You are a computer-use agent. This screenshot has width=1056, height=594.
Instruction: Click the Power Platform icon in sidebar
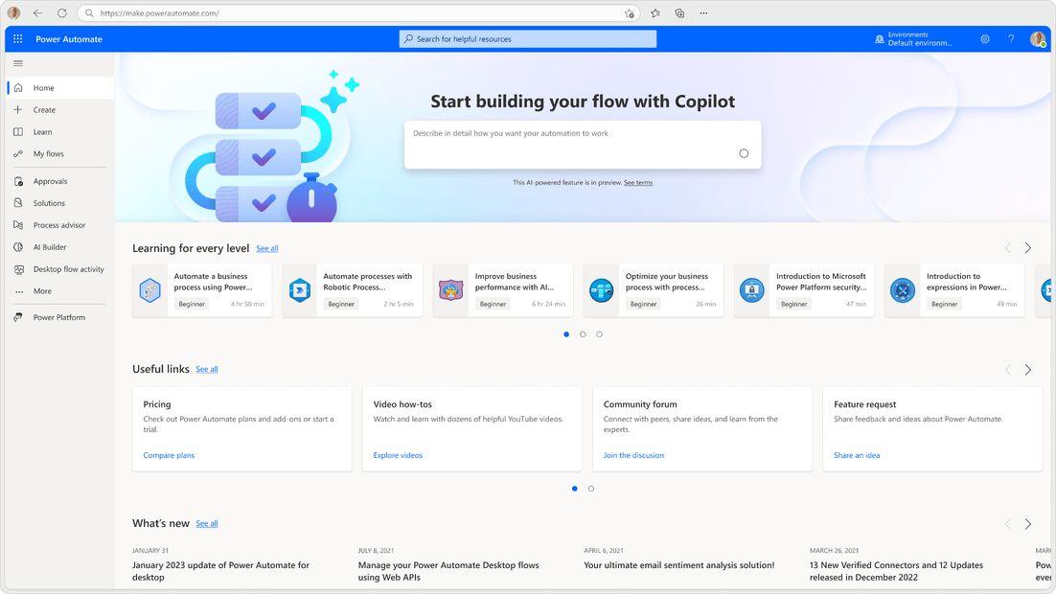coord(18,317)
